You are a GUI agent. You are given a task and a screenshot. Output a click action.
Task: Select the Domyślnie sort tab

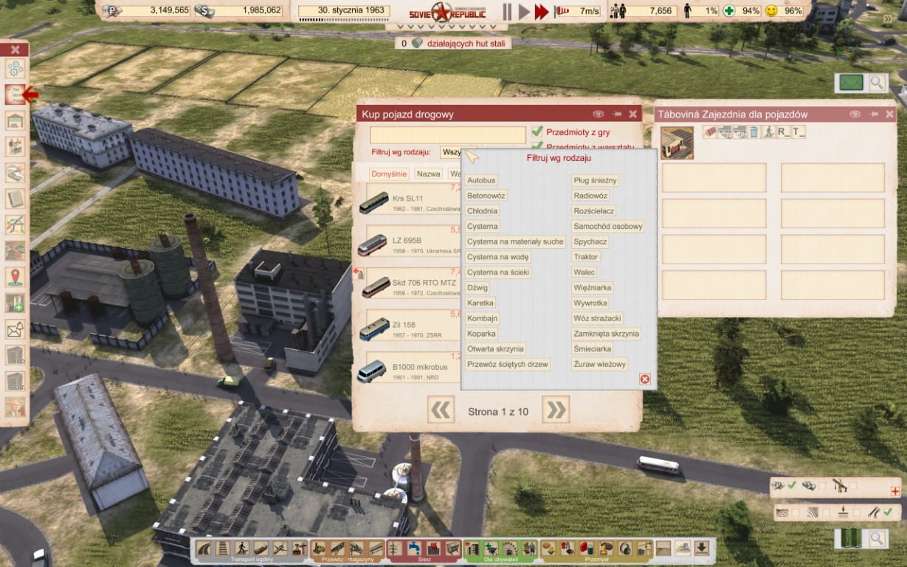(390, 174)
